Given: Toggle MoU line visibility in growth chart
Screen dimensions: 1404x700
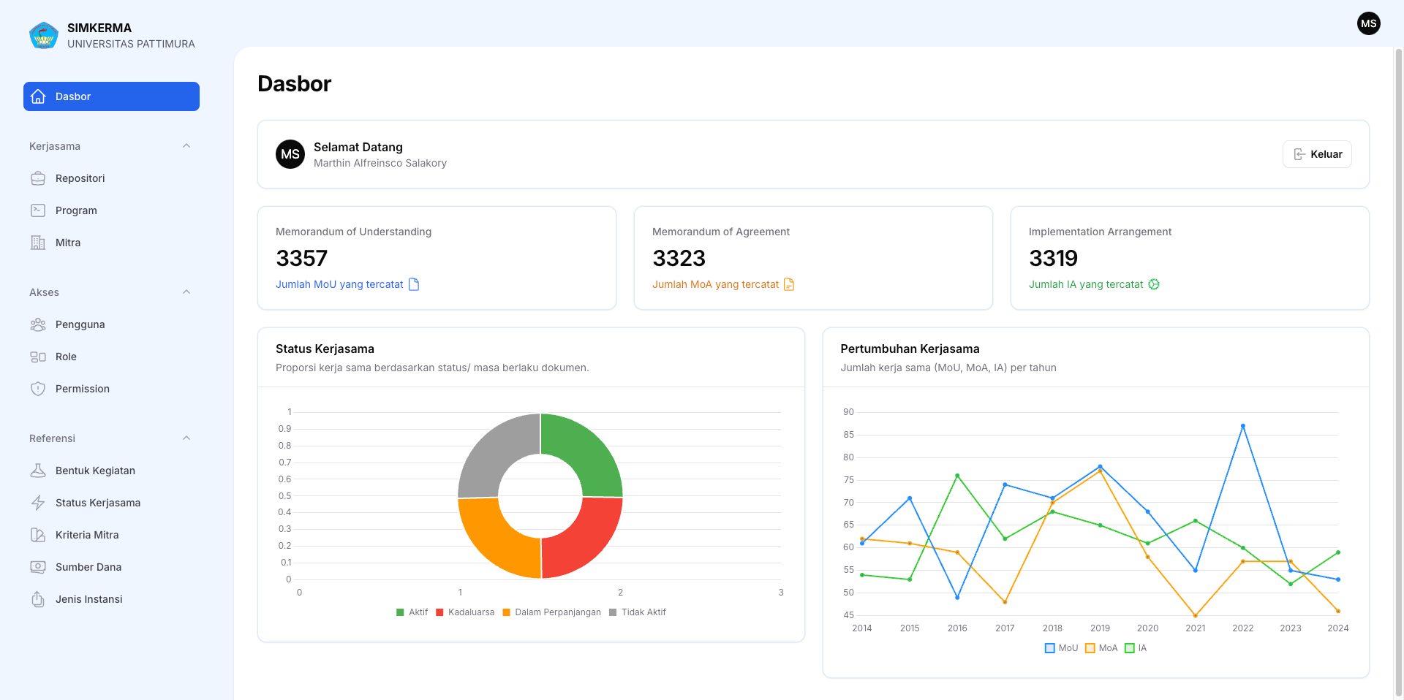Looking at the screenshot, I should [x=1060, y=648].
